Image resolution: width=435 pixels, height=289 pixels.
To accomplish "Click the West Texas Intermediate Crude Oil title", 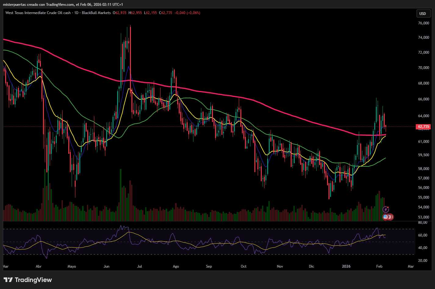I will pyautogui.click(x=38, y=13).
